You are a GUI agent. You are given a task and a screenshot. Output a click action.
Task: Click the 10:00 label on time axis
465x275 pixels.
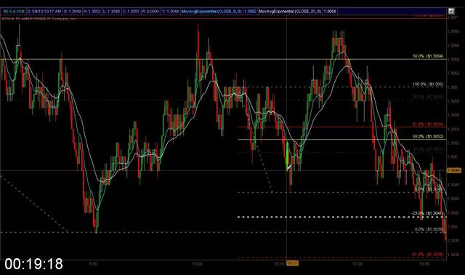click(x=197, y=263)
